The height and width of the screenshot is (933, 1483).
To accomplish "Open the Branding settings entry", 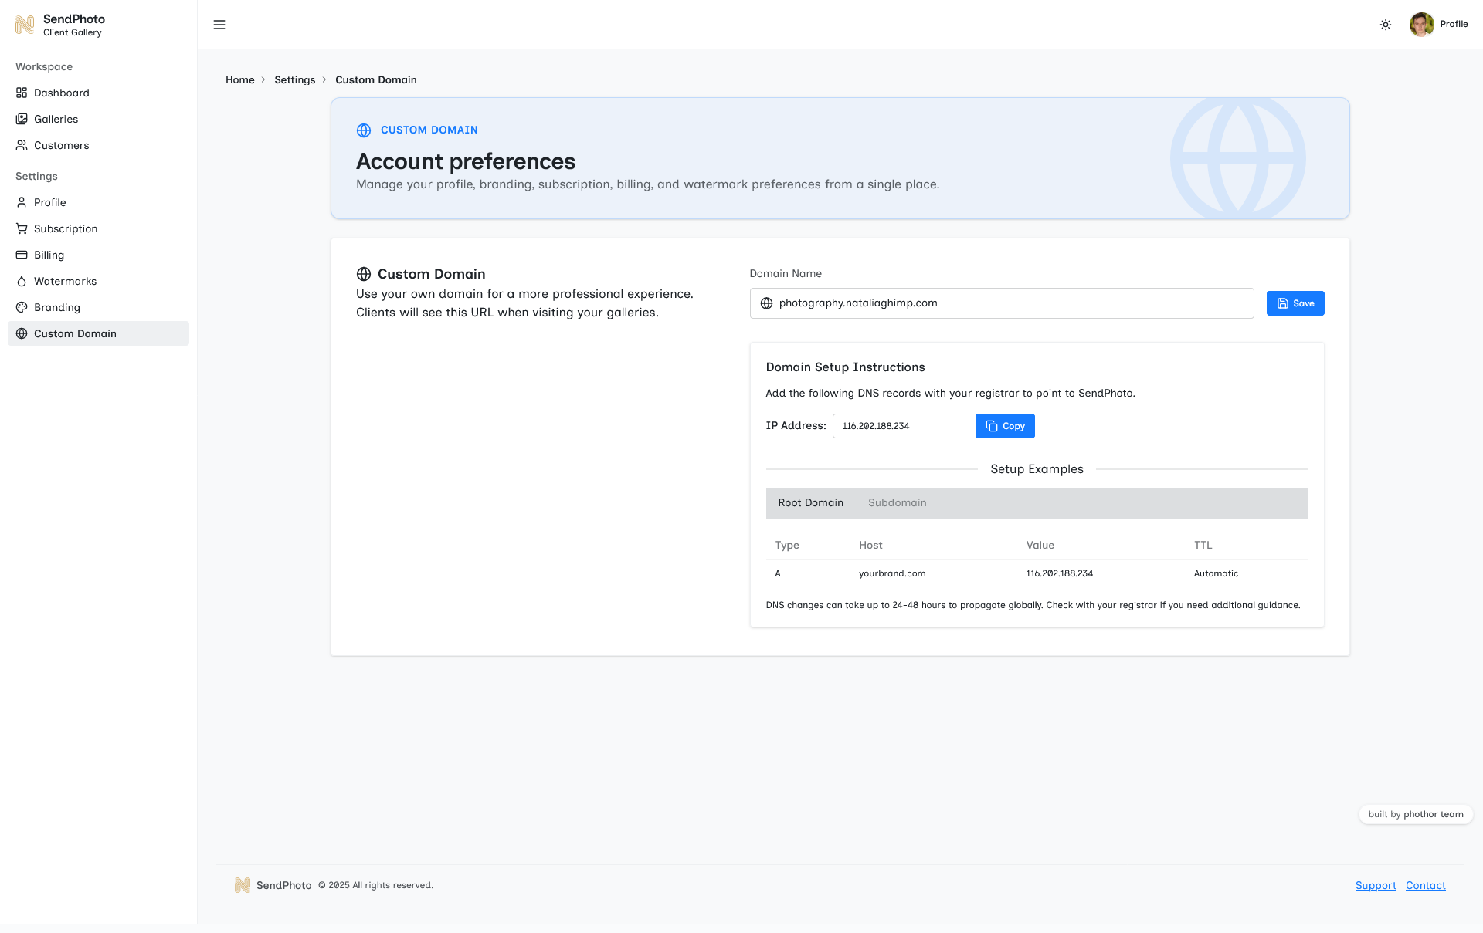I will click(x=57, y=307).
